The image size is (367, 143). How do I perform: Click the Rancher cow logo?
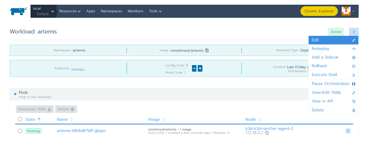18,11
